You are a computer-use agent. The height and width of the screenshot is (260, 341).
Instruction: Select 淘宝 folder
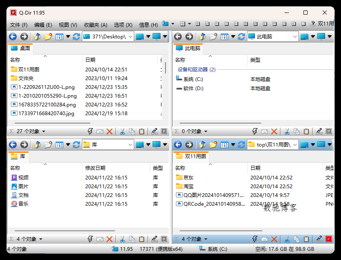click(x=184, y=187)
